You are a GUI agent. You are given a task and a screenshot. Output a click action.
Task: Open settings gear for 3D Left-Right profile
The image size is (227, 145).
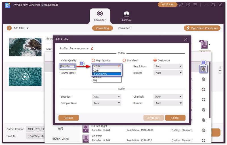203,130
